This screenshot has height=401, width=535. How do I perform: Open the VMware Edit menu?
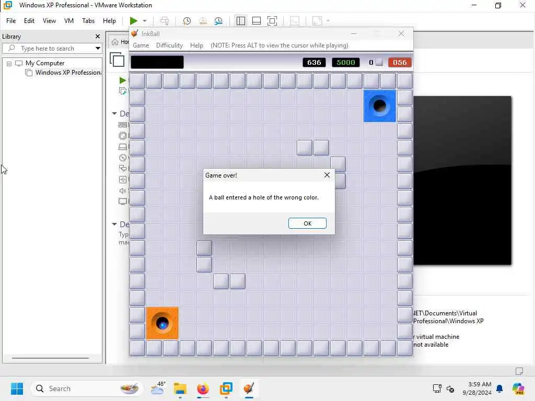(29, 21)
